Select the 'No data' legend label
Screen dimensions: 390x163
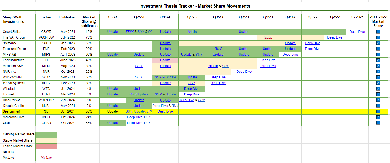click(8, 152)
